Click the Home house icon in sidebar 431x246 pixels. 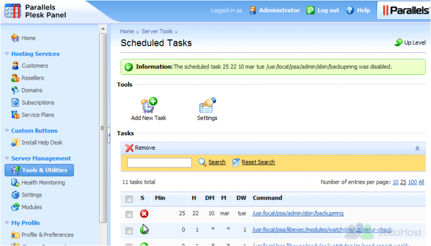click(15, 38)
